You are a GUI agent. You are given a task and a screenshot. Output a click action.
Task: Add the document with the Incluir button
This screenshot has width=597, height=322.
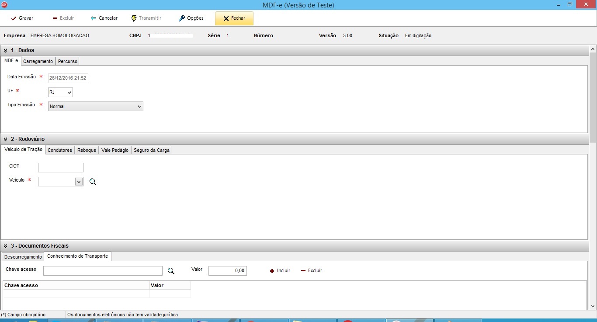[280, 270]
